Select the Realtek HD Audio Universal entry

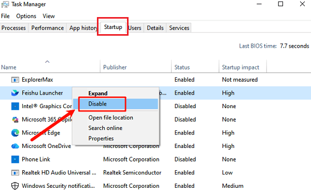(59, 173)
